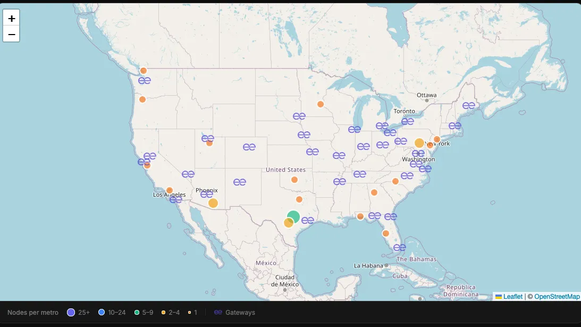Viewport: 581px width, 327px height.
Task: Select the gateway marker near St. Louis
Action: pyautogui.click(x=339, y=155)
